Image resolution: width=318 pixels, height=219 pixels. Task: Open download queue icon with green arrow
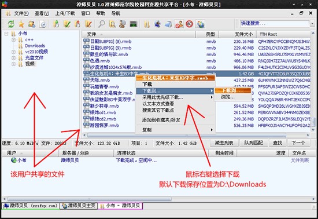(56, 24)
